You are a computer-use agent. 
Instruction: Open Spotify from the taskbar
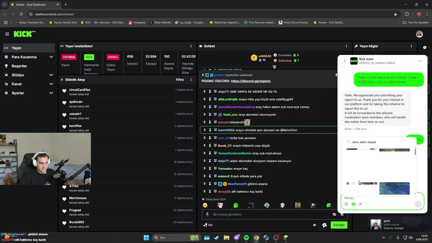coord(246,238)
